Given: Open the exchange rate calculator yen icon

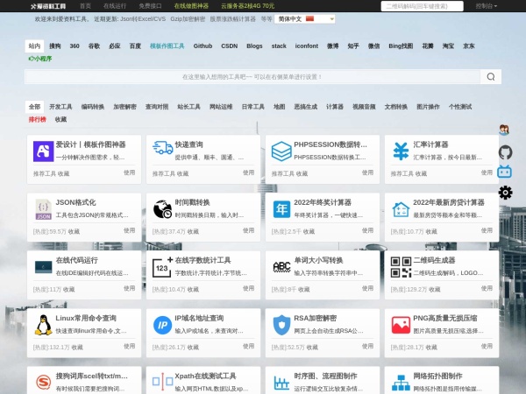Looking at the screenshot, I should tap(401, 151).
